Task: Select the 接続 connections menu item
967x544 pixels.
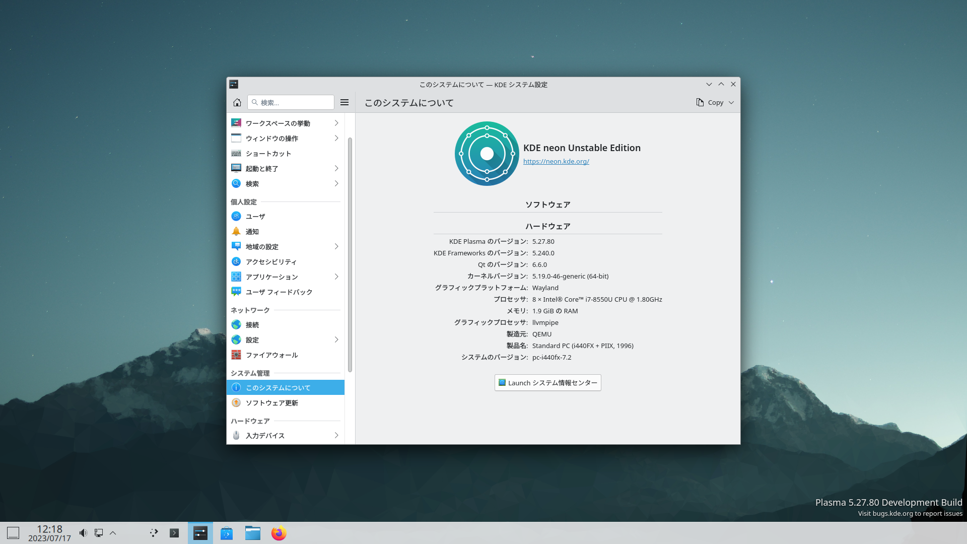Action: 252,325
